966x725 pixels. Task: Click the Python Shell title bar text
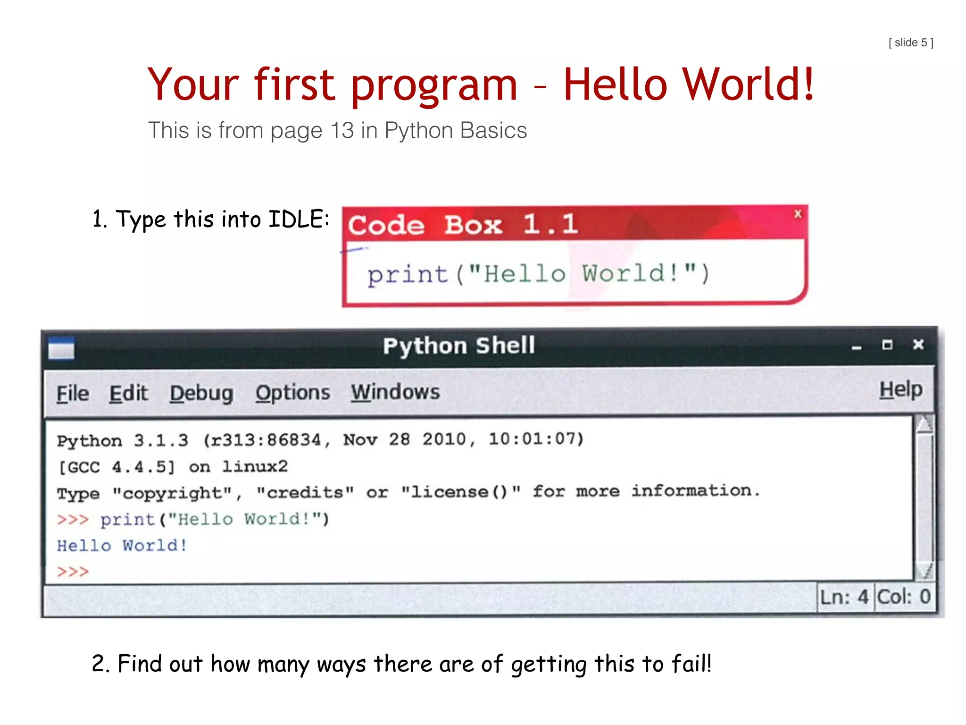[458, 346]
